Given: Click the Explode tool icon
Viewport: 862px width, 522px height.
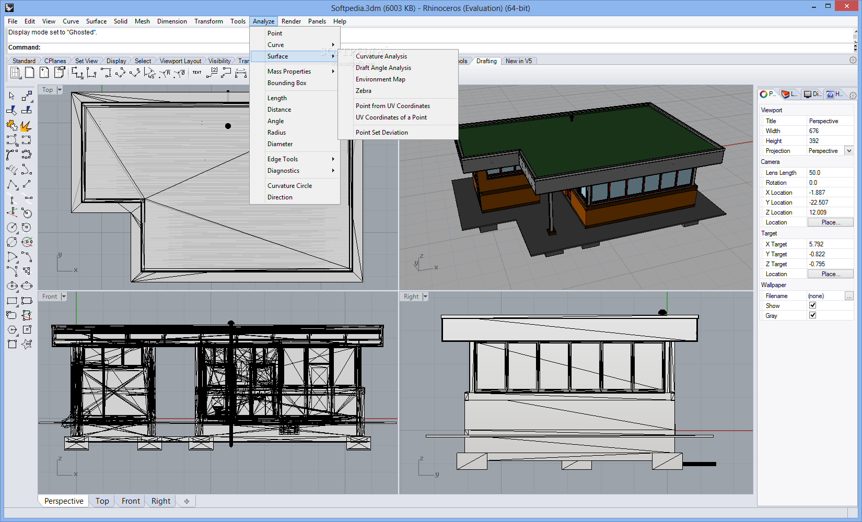Looking at the screenshot, I should 26,125.
